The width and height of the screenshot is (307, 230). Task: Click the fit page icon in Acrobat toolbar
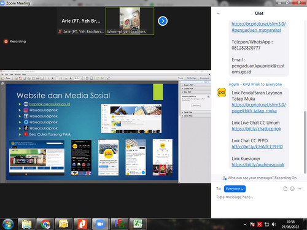(91, 79)
